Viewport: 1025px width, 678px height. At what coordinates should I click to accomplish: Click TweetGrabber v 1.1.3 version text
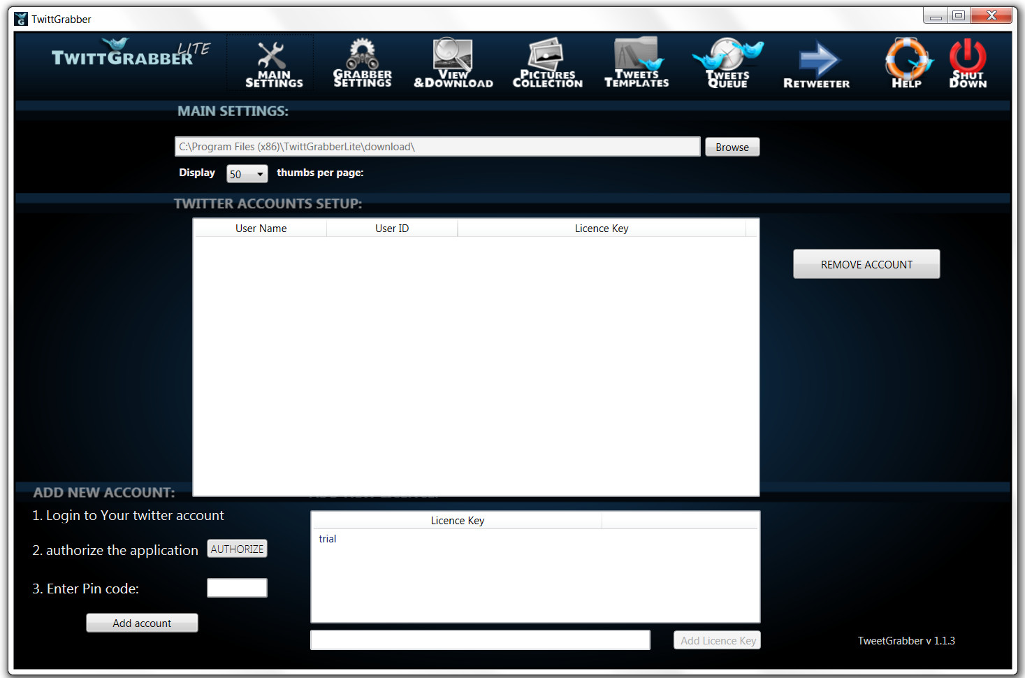(906, 641)
